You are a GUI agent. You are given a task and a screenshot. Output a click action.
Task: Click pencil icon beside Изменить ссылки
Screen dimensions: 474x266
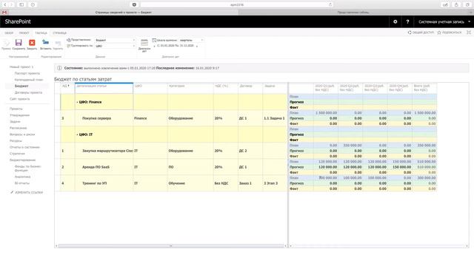tap(12, 192)
